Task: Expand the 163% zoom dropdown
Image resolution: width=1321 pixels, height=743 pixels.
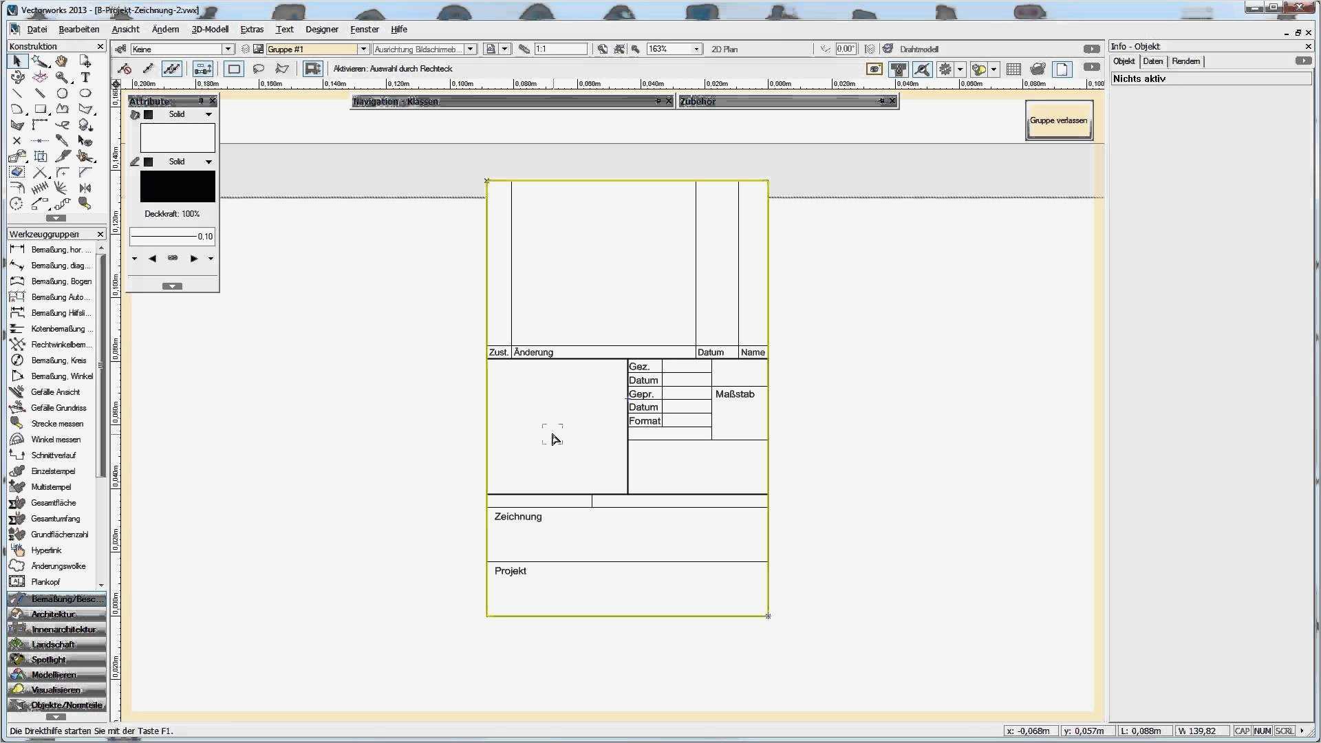Action: coord(696,50)
